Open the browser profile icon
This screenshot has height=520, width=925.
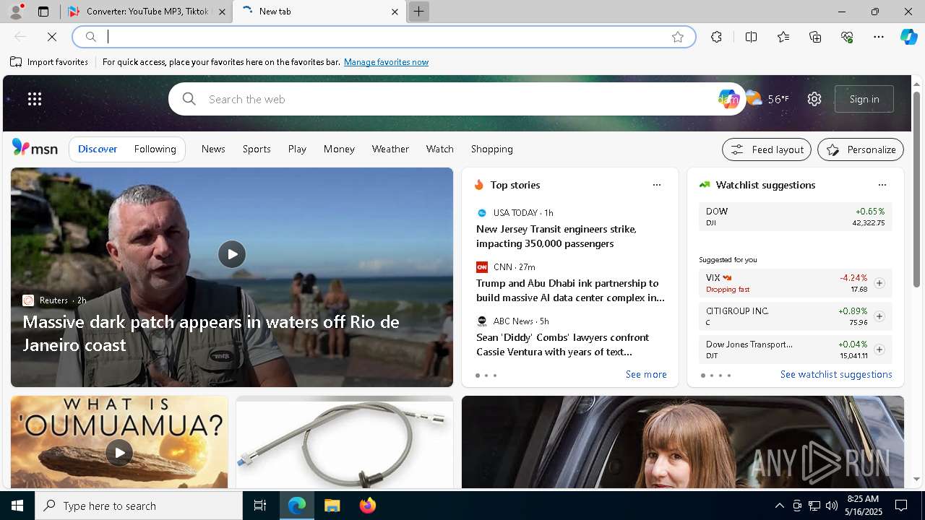[16, 12]
